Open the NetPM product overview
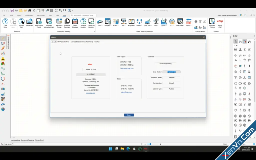Viewport: 256px width, 160px height. pyautogui.click(x=139, y=22)
